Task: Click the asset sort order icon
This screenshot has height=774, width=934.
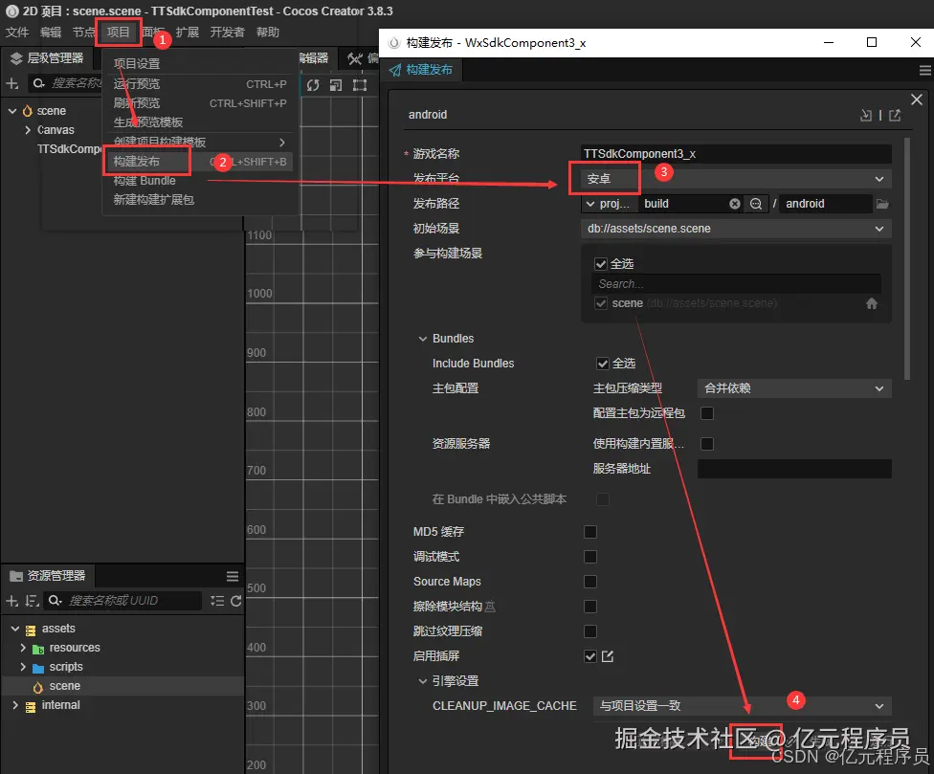Action: pos(33,601)
